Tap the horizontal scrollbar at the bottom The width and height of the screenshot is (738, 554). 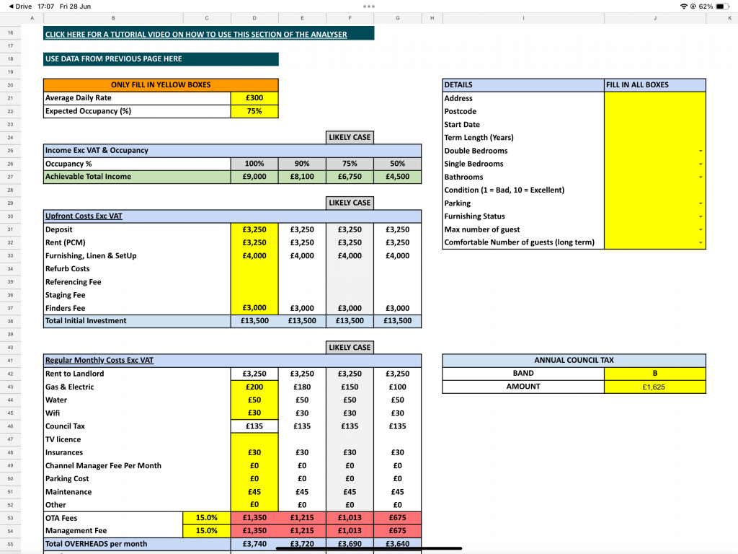coord(369,548)
